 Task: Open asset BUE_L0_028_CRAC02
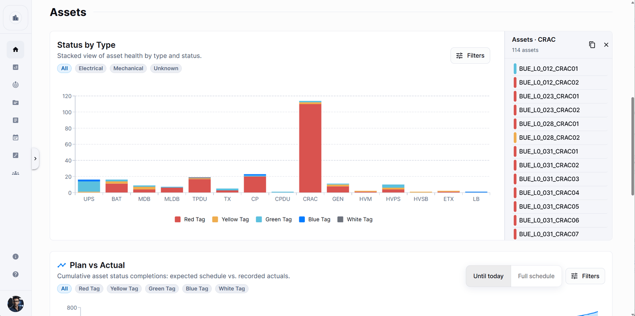560,138
